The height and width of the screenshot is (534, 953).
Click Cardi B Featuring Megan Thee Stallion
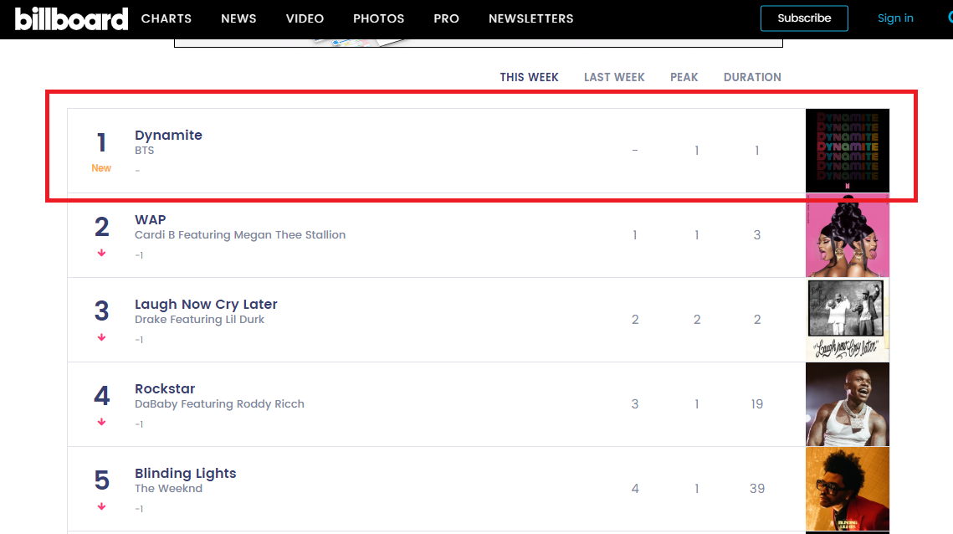coord(240,234)
